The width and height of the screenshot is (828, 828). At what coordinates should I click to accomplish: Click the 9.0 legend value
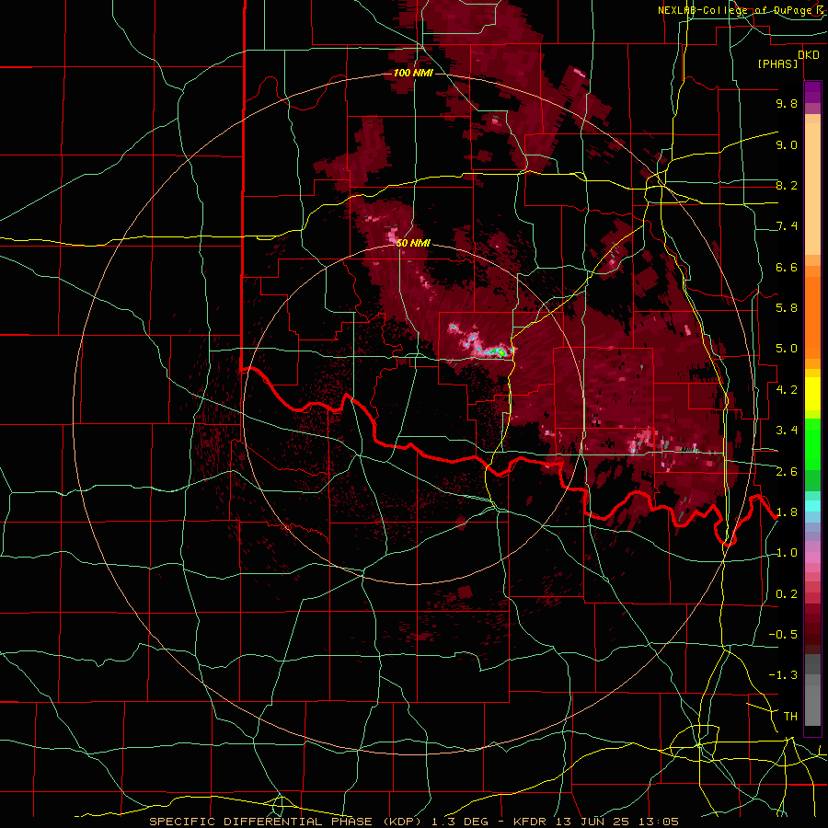click(787, 145)
